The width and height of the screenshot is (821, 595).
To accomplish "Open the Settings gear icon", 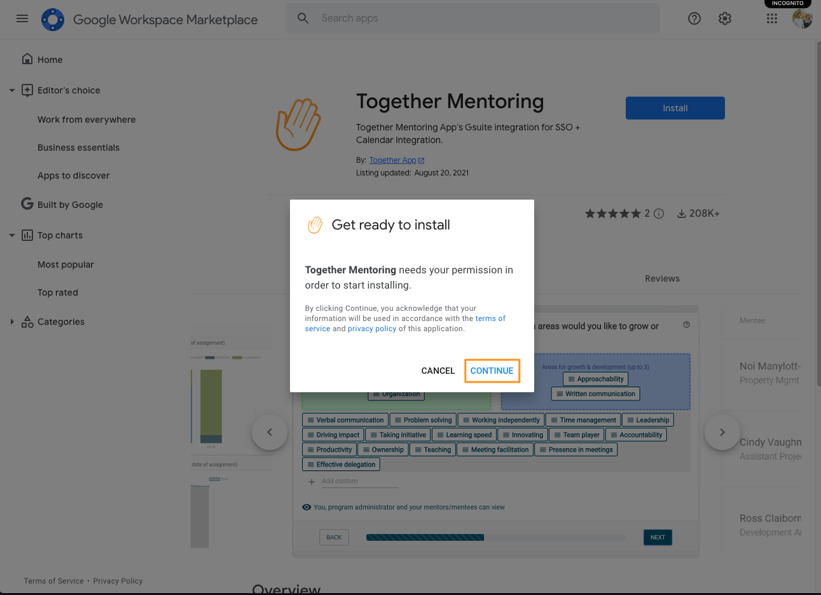I will coord(725,18).
